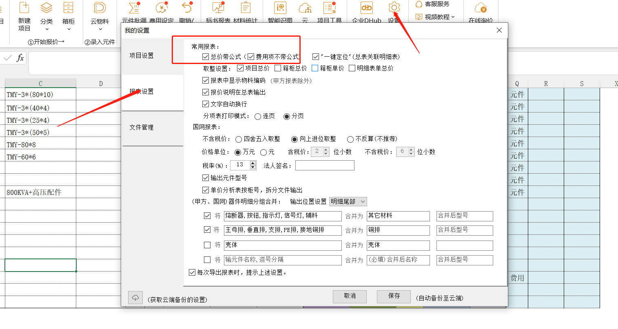Select cell TMY-3*(80*10) in column C
618x329 pixels.
click(40, 95)
